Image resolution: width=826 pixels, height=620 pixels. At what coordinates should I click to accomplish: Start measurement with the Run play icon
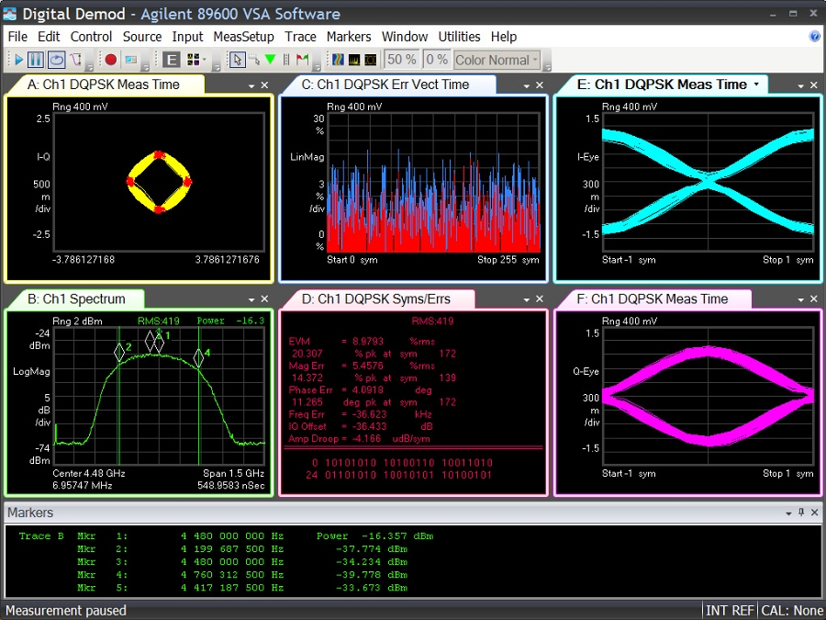click(x=18, y=60)
